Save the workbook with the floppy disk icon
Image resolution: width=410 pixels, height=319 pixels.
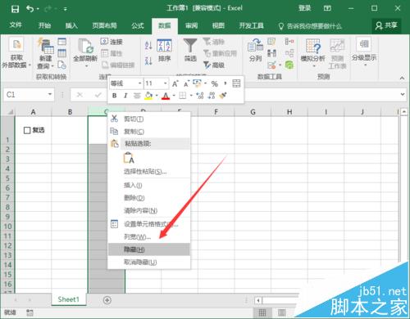coord(15,9)
